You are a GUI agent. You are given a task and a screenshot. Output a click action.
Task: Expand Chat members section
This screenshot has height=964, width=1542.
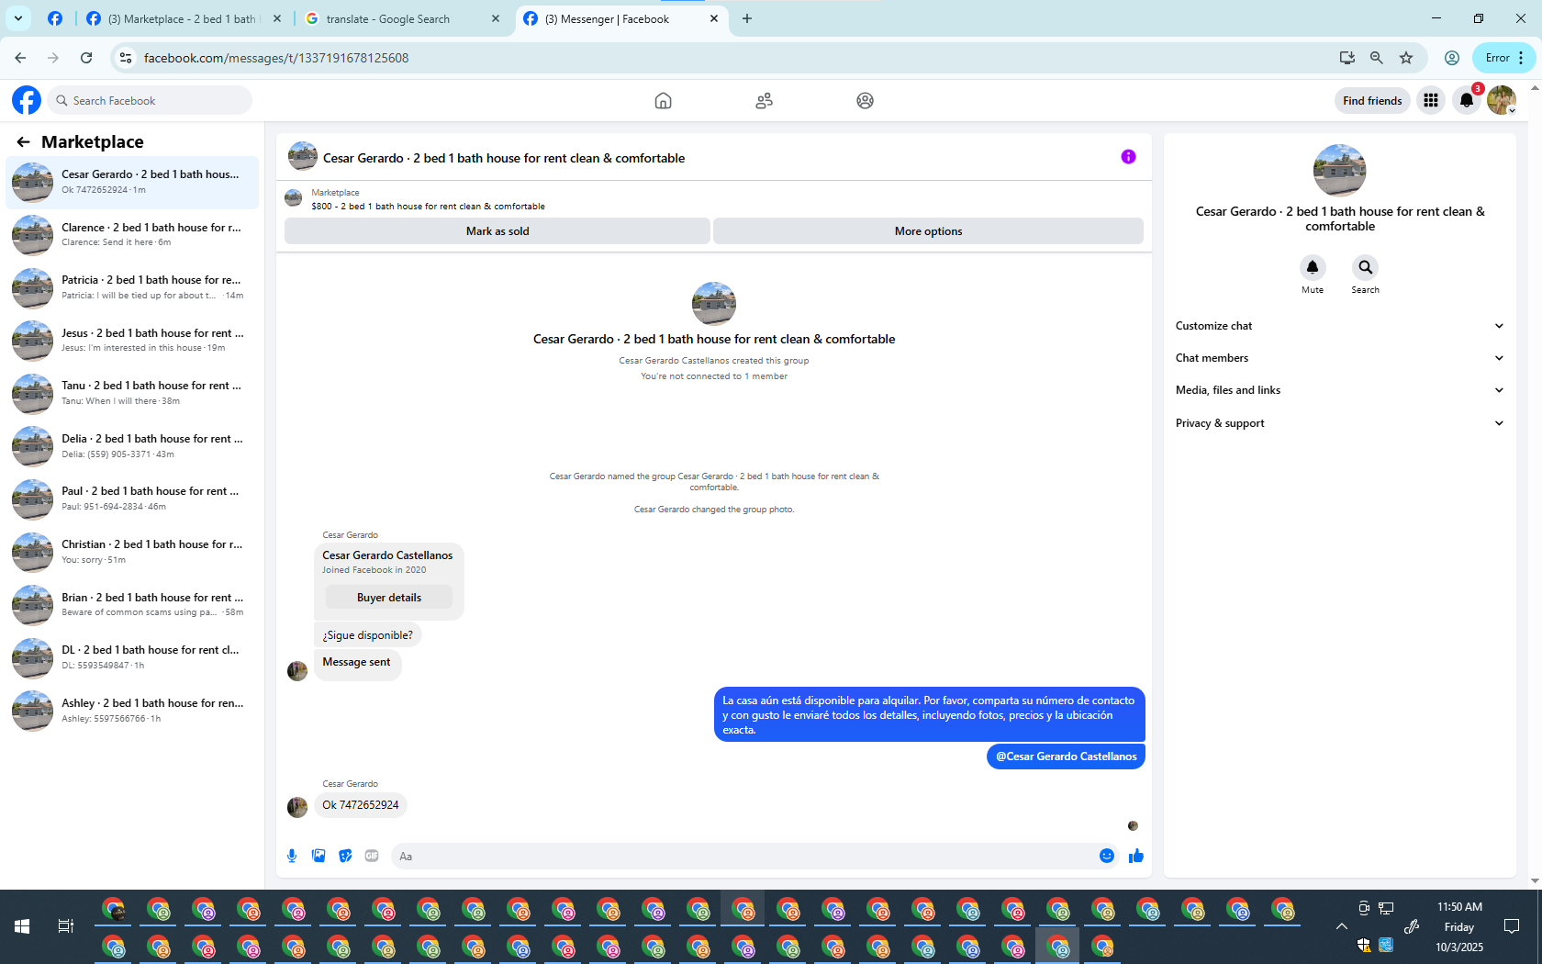(x=1339, y=358)
